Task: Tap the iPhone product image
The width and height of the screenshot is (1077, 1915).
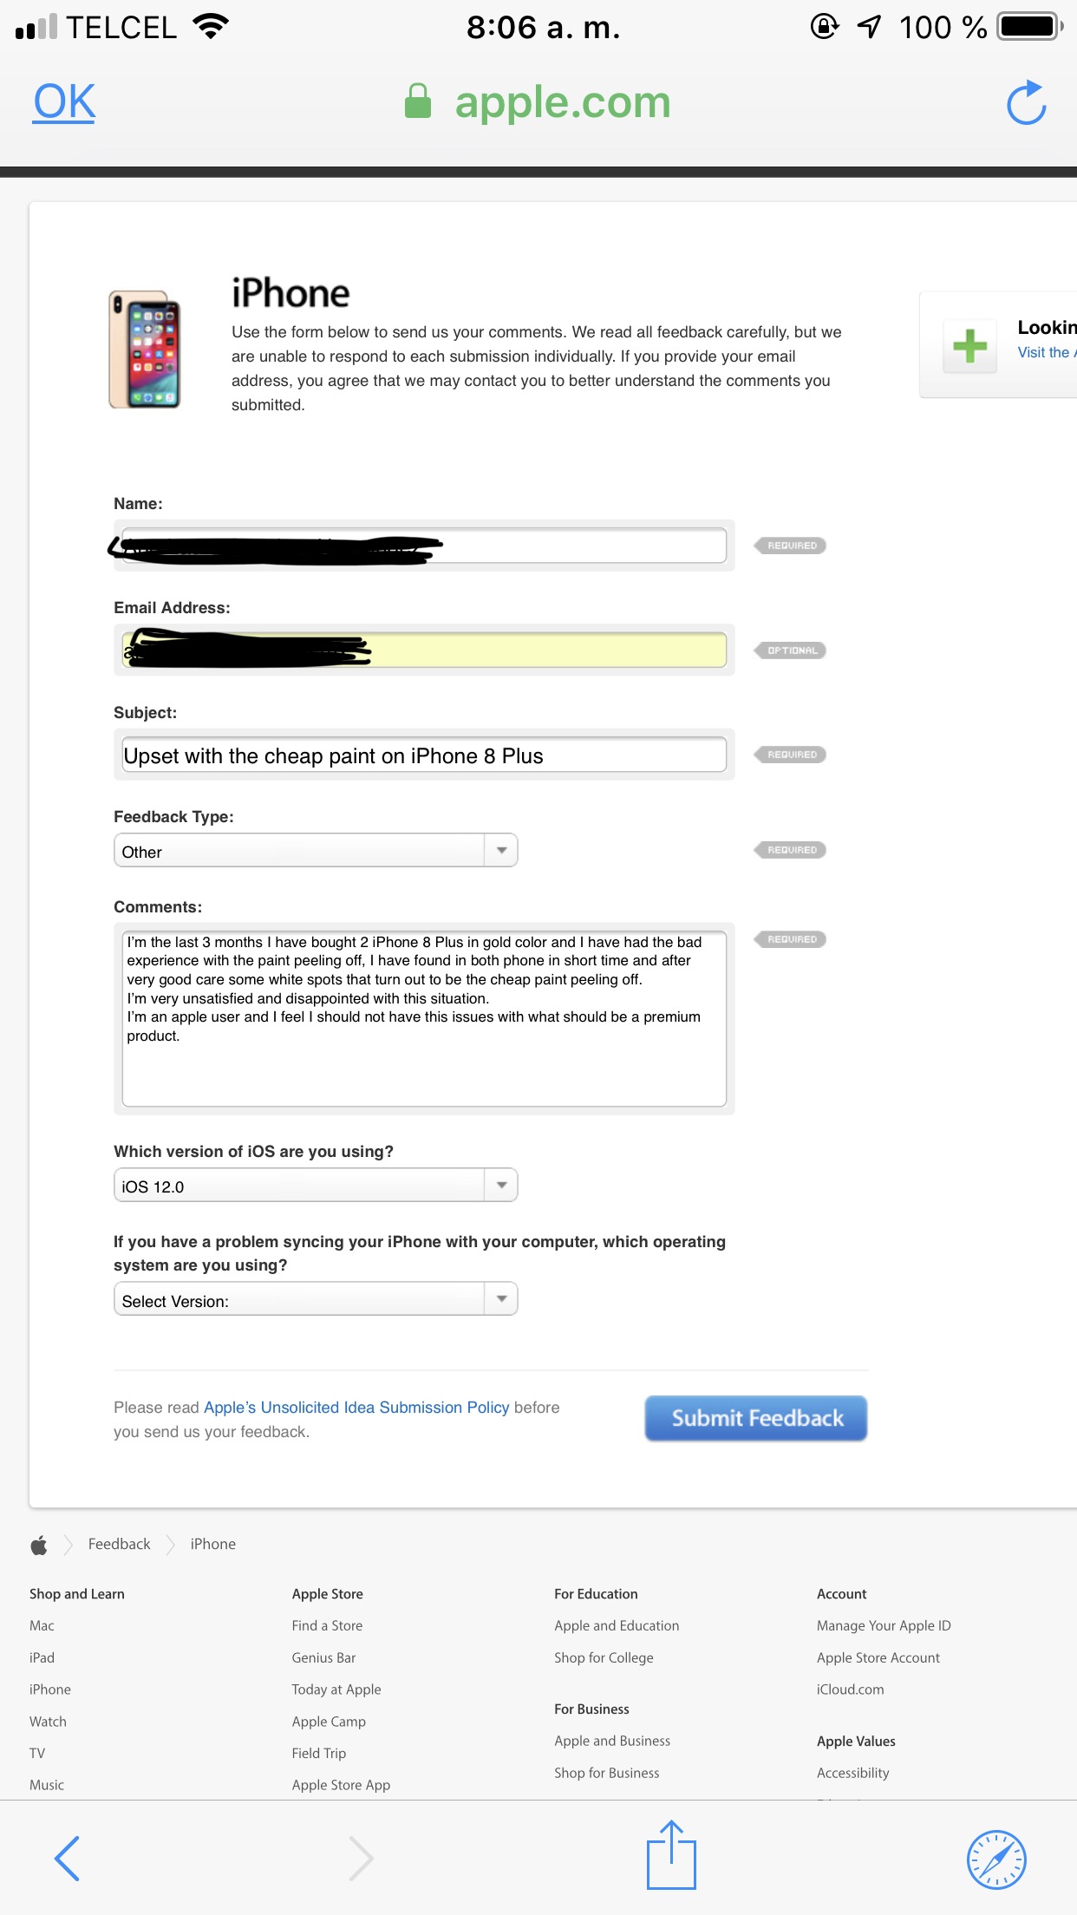Action: 145,350
